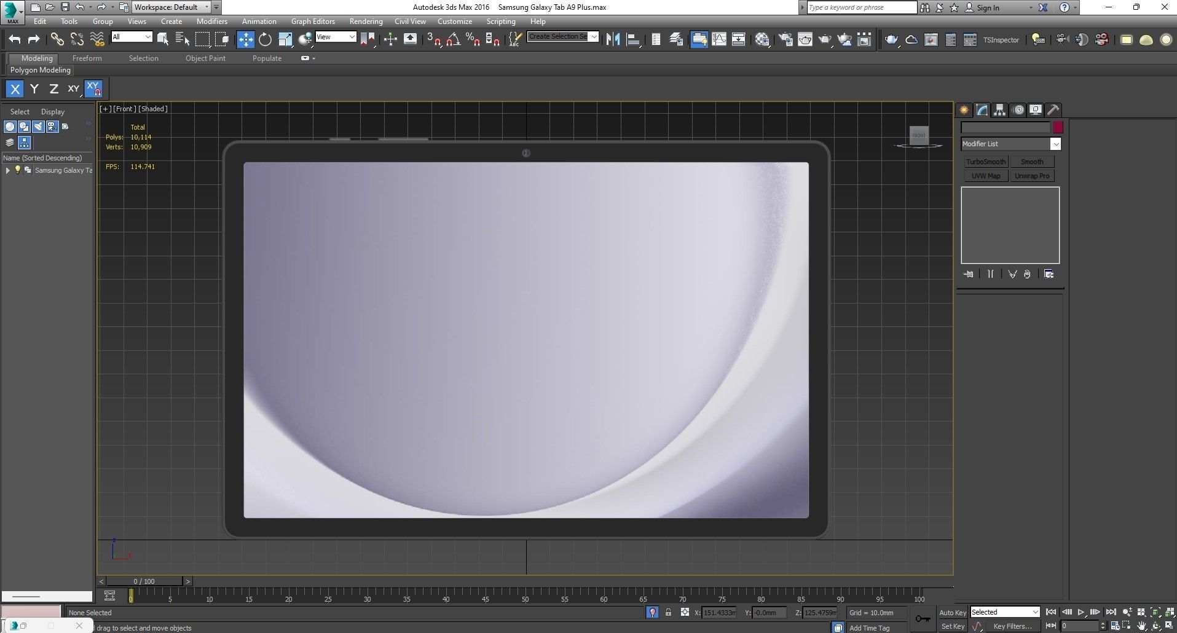
Task: Toggle the Z axis constraint
Action: (x=54, y=89)
